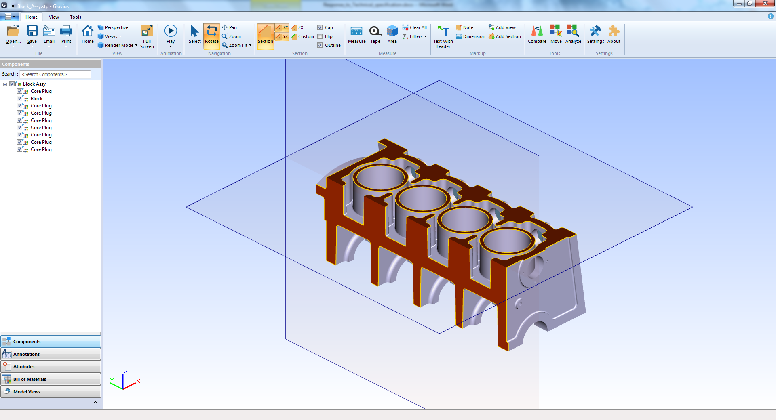Expand the Filters dropdown
The image size is (776, 420).
tap(416, 36)
